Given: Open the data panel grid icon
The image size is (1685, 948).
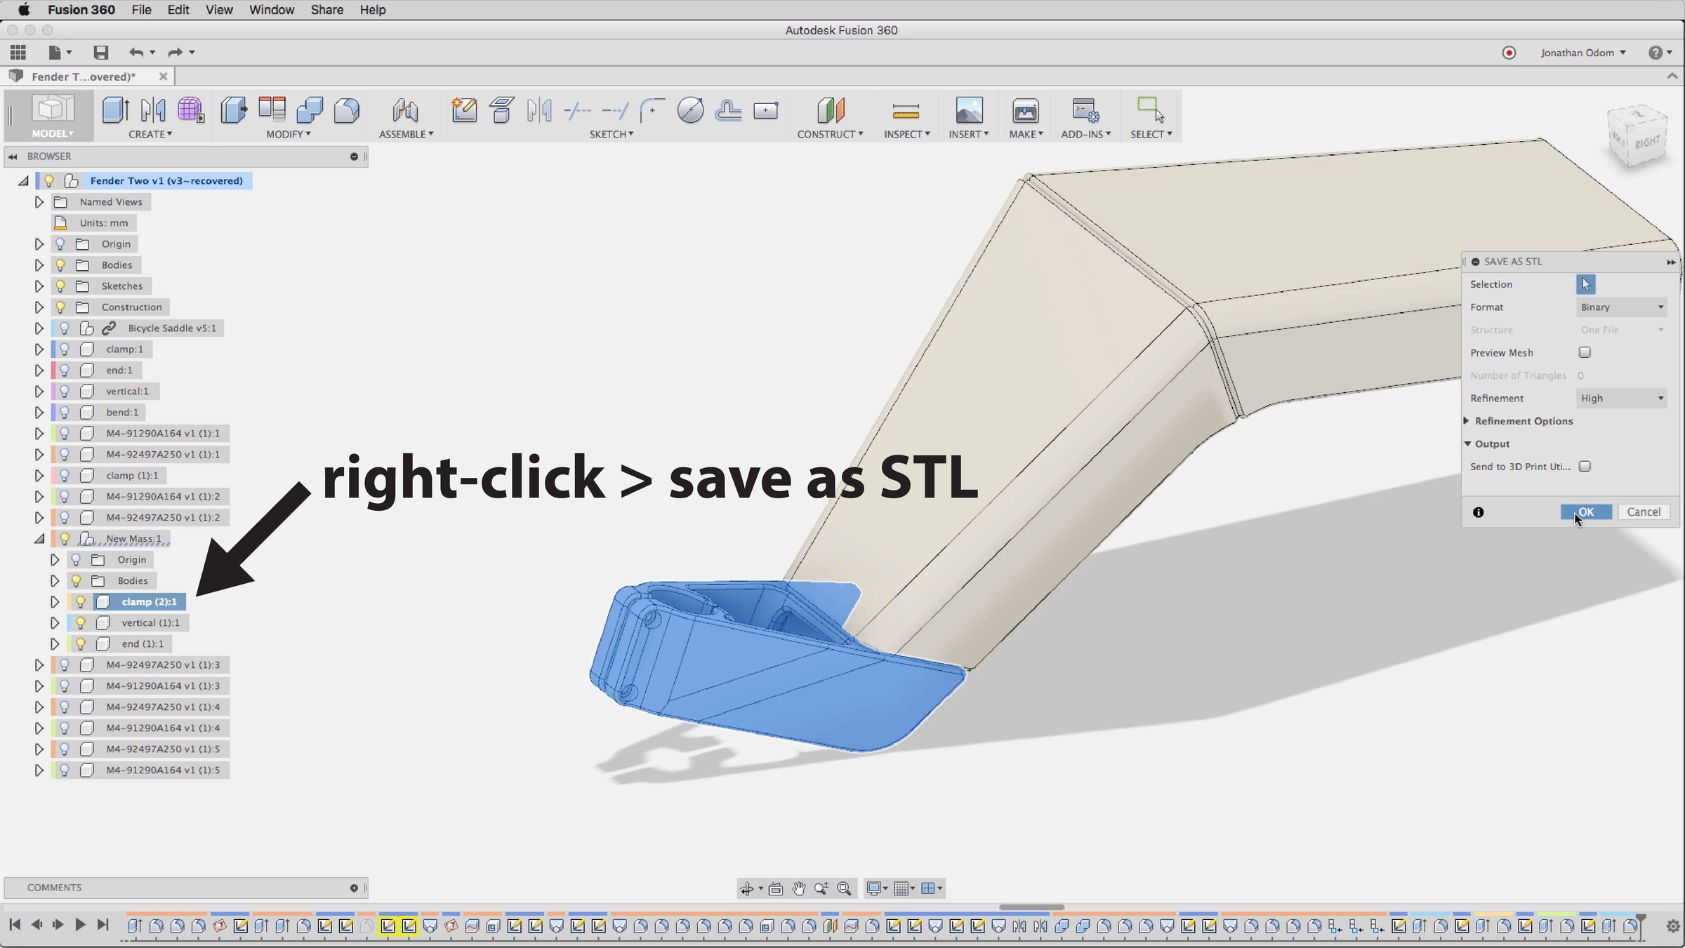Looking at the screenshot, I should click(x=18, y=53).
